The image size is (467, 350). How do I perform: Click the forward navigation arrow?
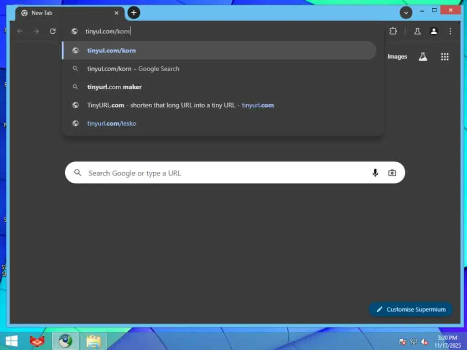[x=36, y=31]
